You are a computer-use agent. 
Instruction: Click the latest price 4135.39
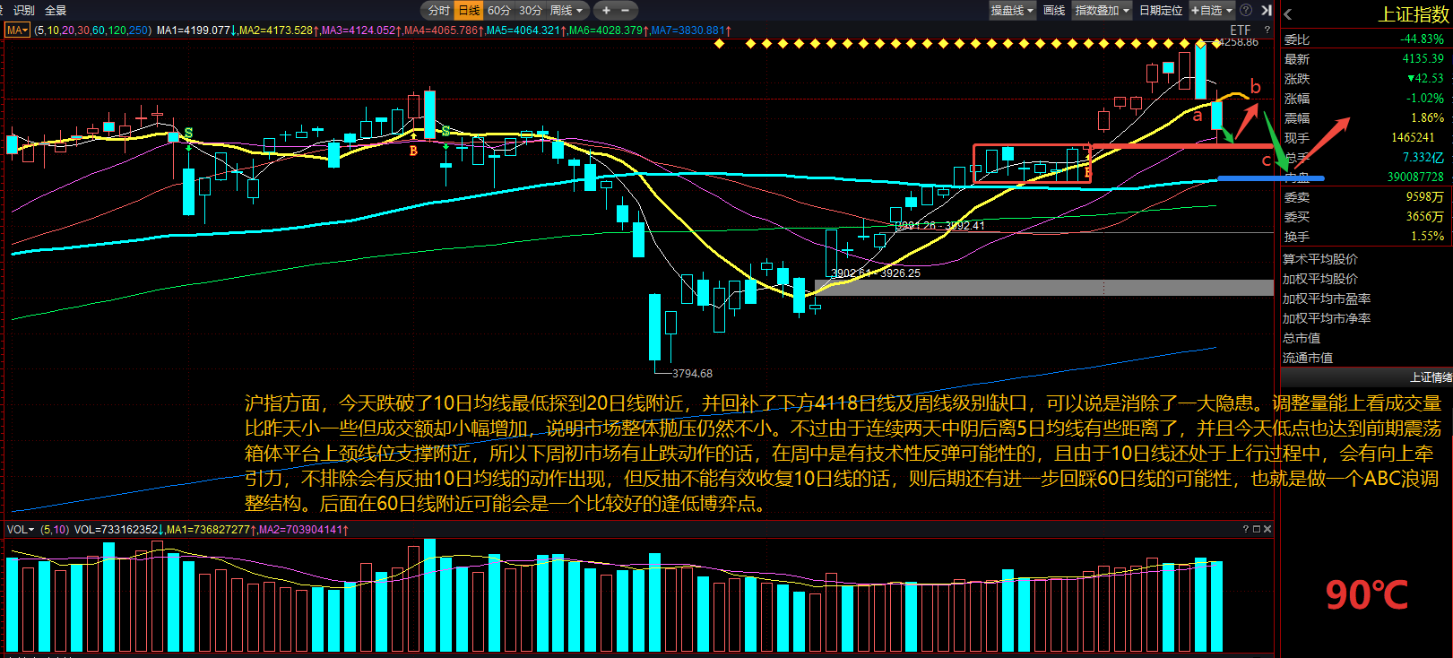click(1423, 59)
